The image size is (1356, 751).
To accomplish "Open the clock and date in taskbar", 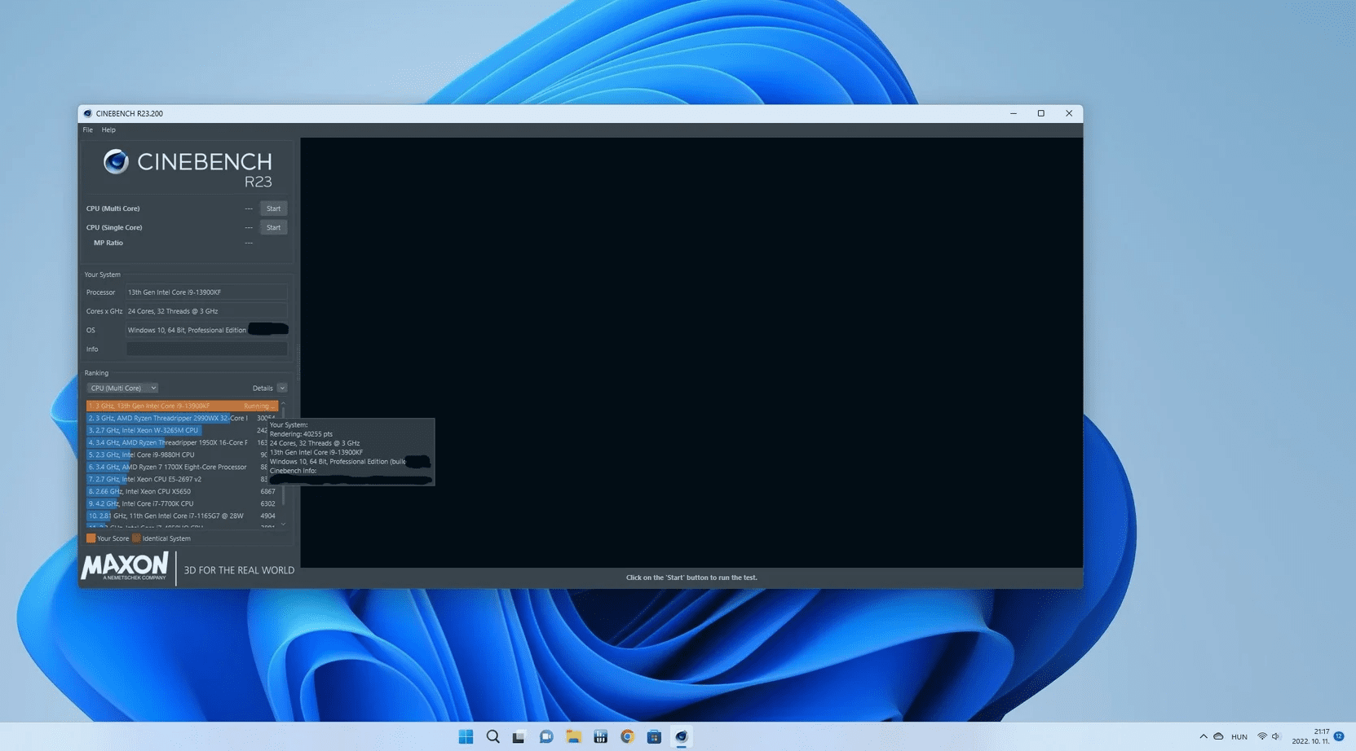I will pyautogui.click(x=1310, y=736).
